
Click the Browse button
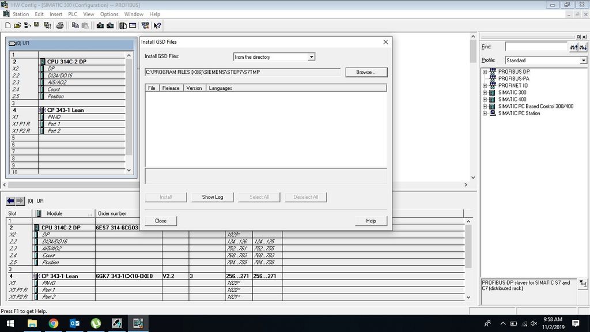click(366, 72)
